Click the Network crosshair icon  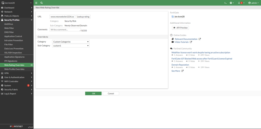pyautogui.click(x=2, y=12)
